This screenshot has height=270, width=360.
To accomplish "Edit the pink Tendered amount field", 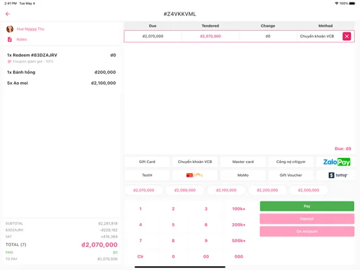I will (x=210, y=37).
